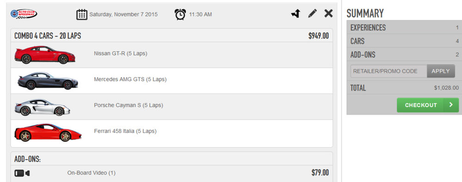This screenshot has width=462, height=182.
Task: Edit the experience with pencil icon
Action: [312, 13]
